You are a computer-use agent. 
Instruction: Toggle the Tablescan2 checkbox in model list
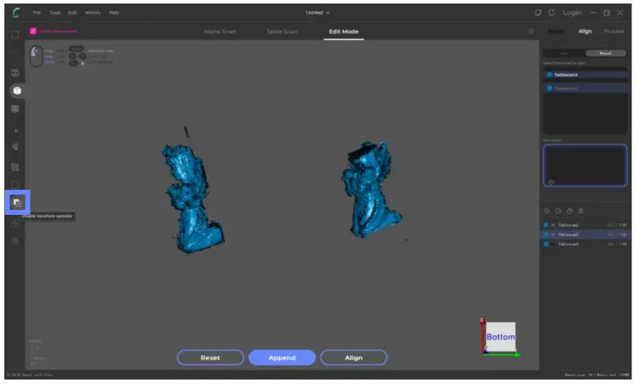pyautogui.click(x=549, y=75)
